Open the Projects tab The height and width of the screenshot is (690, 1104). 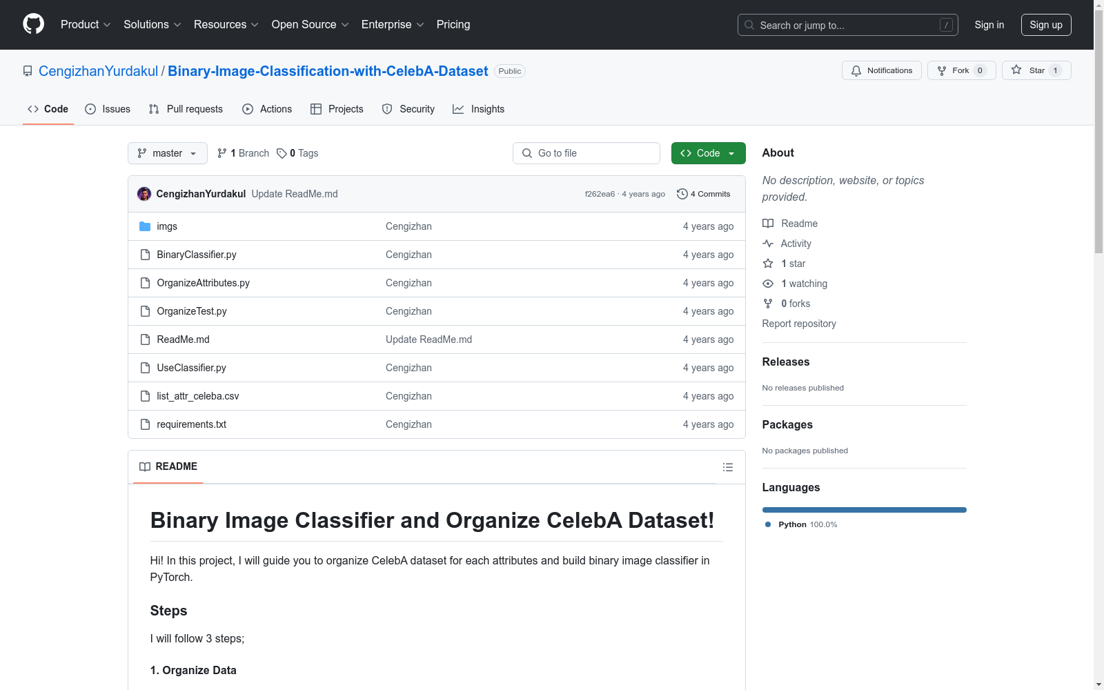(337, 109)
